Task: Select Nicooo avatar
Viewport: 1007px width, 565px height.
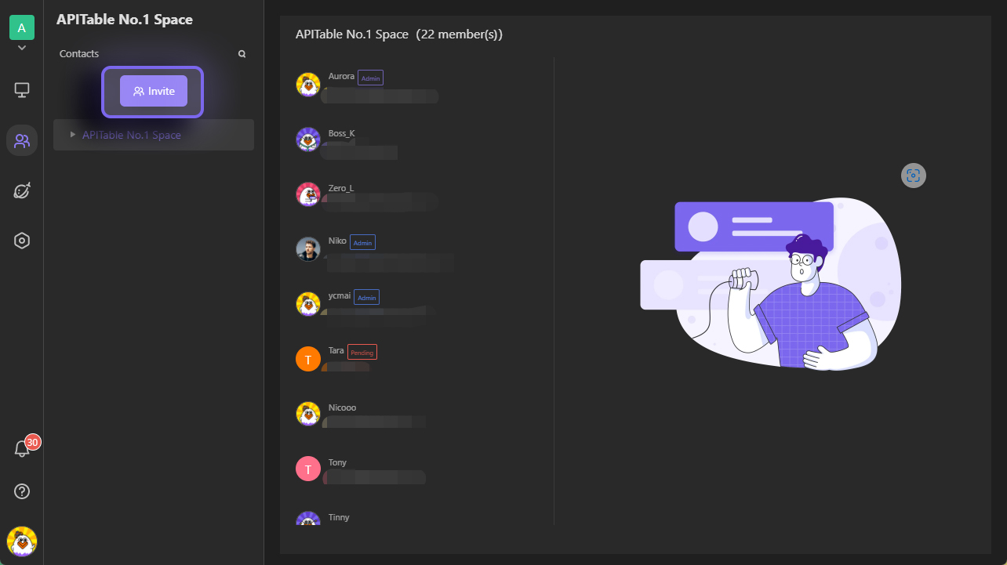Action: point(308,414)
